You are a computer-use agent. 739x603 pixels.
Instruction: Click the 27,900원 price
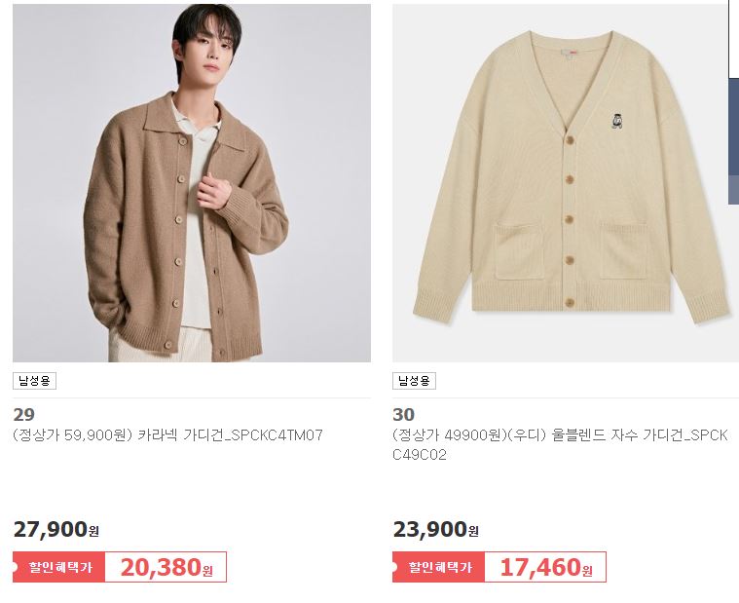click(x=56, y=530)
